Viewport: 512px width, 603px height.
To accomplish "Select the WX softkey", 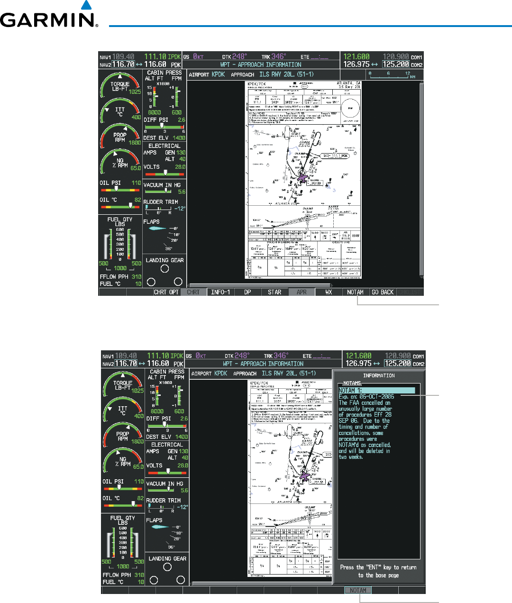I will pos(329,292).
